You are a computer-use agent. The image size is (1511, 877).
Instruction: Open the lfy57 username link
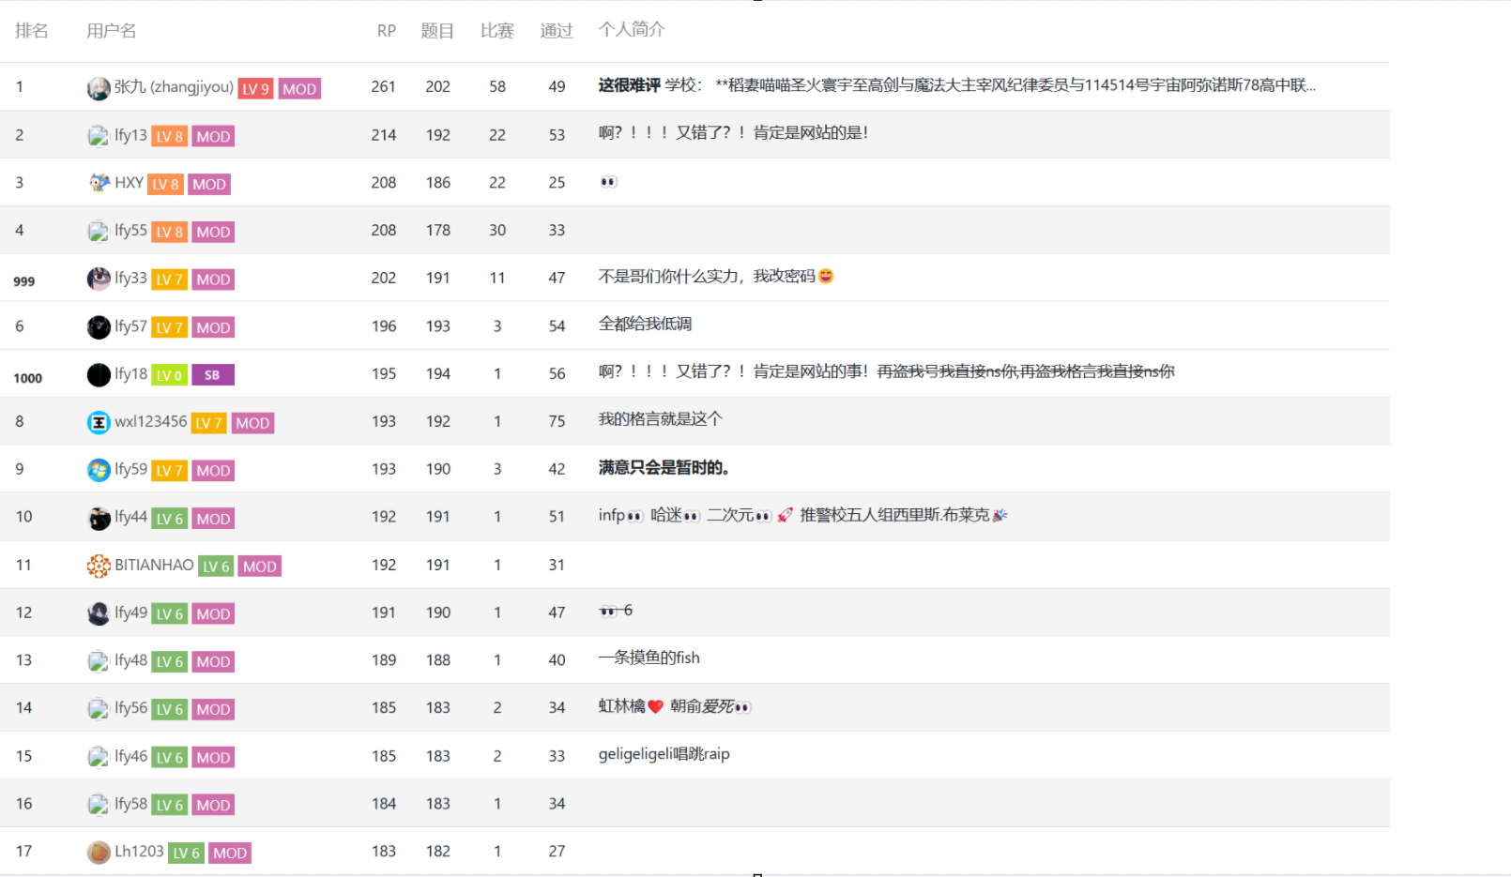(130, 326)
